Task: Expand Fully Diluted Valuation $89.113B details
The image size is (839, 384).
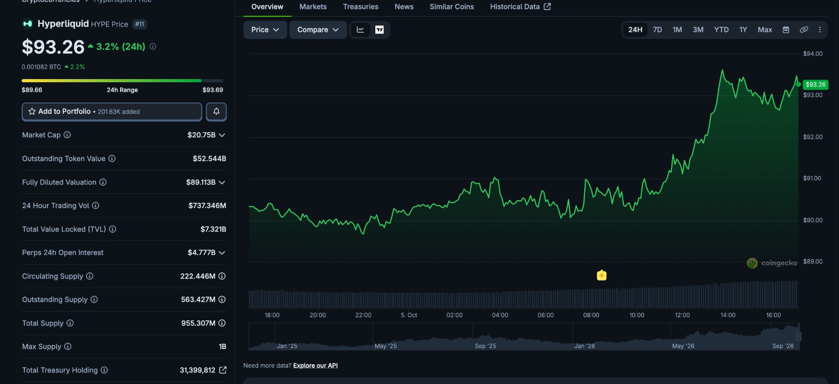Action: click(x=222, y=182)
